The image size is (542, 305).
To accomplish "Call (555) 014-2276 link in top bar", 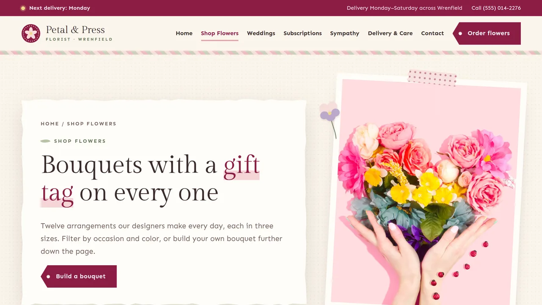I will pos(496,8).
